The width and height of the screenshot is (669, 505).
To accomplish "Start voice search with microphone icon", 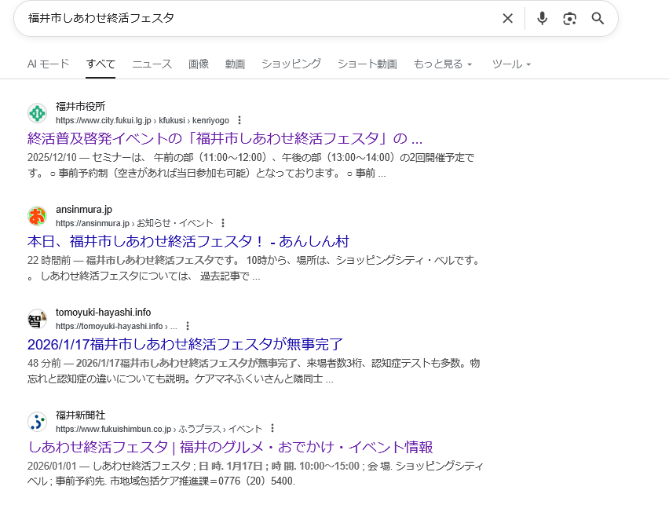I will [542, 19].
